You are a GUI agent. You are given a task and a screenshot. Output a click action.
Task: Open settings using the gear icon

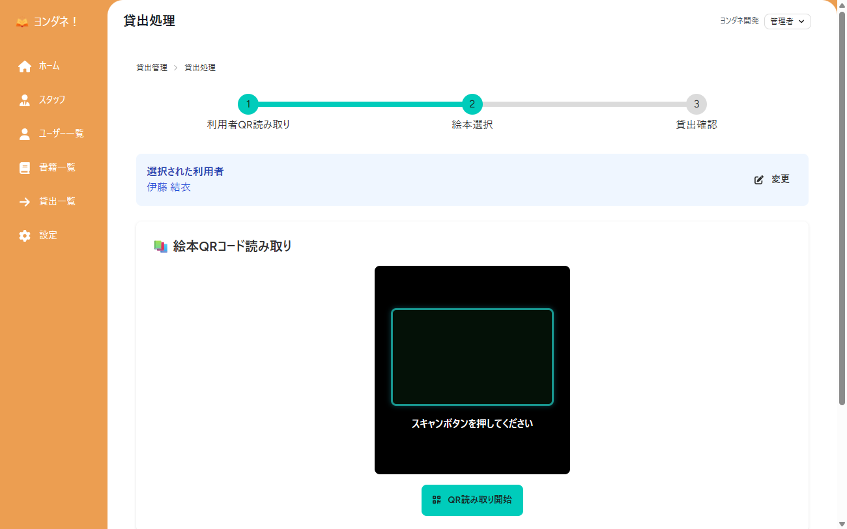(25, 235)
